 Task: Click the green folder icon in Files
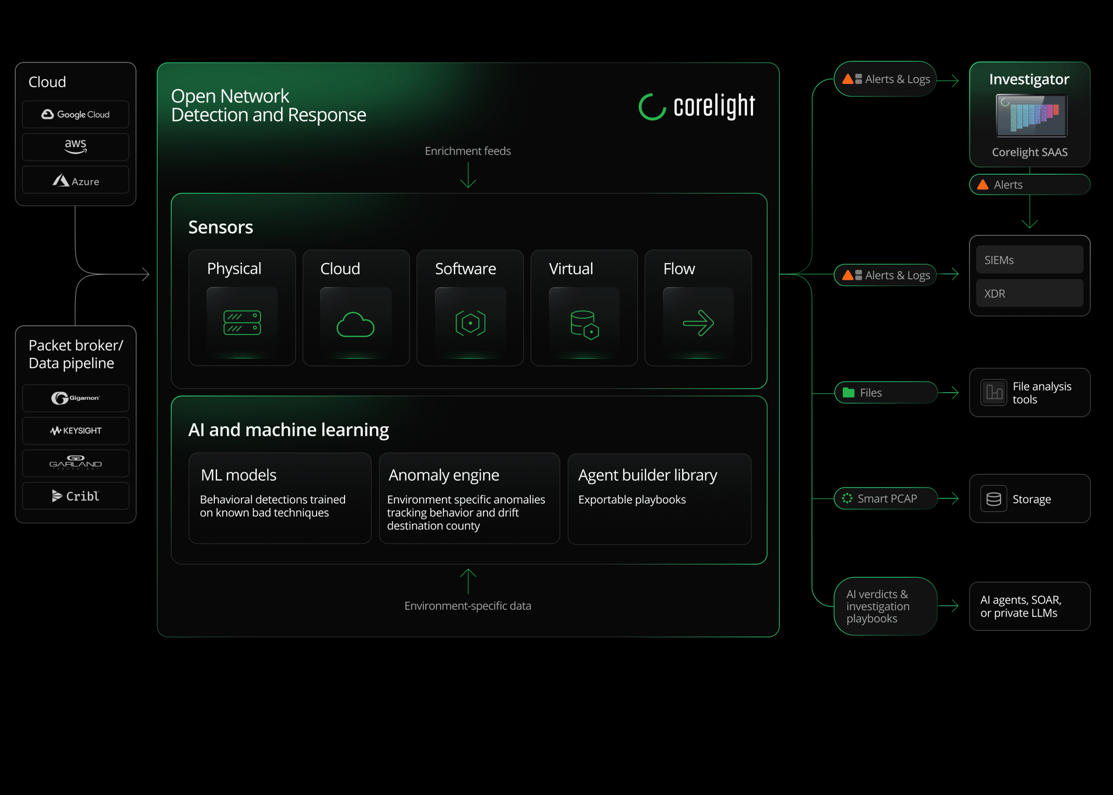[848, 392]
